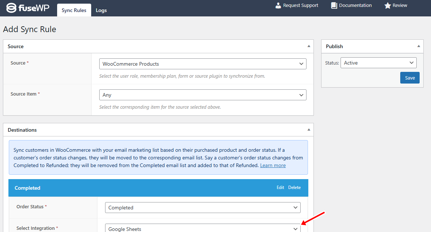Image resolution: width=431 pixels, height=232 pixels.
Task: Collapse the Publish panel arrow
Action: [419, 46]
